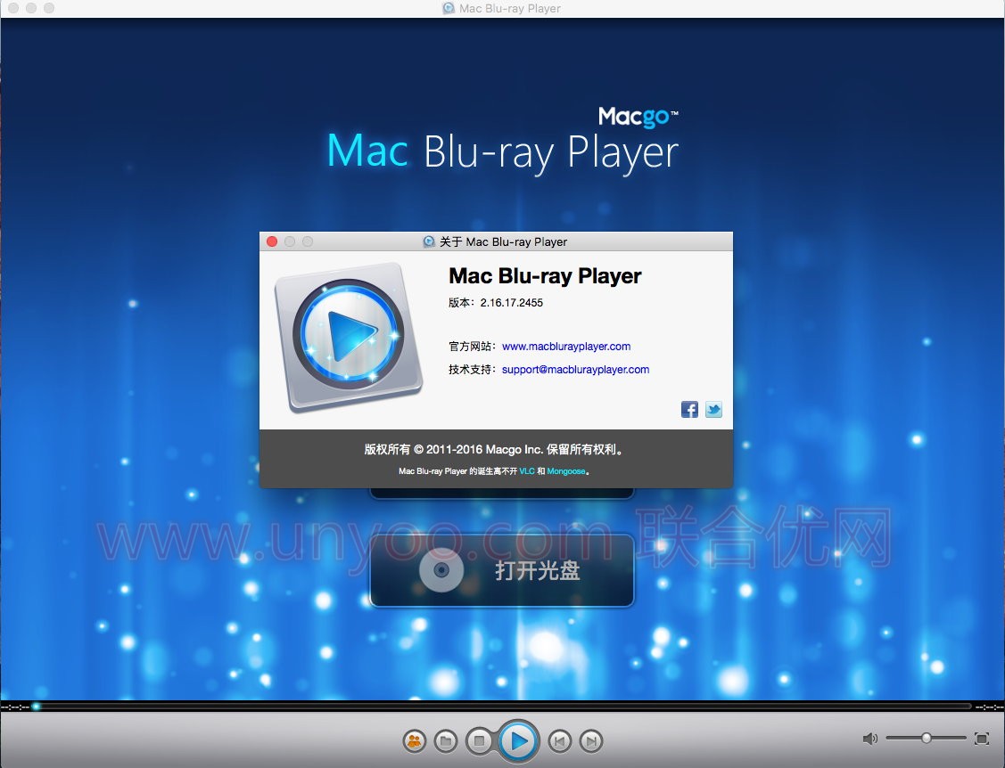Toggle fullscreen mode icon
The image size is (1005, 768).
click(981, 739)
